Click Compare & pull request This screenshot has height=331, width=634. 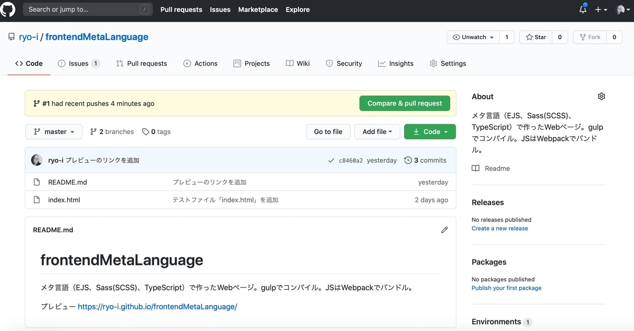405,103
